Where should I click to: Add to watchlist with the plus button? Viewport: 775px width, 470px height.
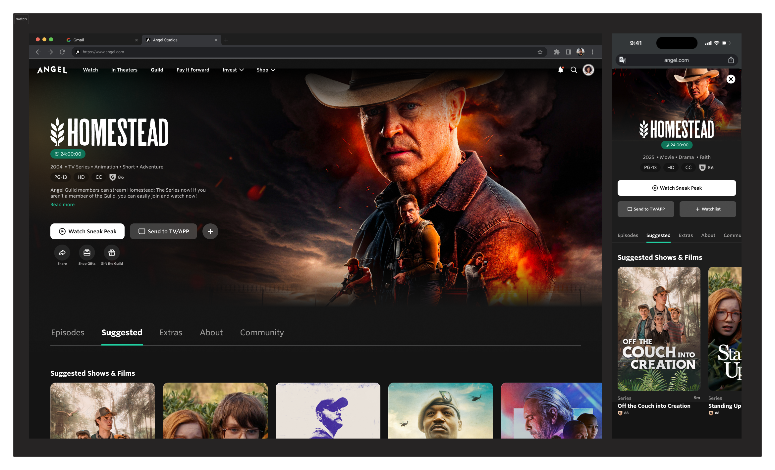(x=210, y=231)
